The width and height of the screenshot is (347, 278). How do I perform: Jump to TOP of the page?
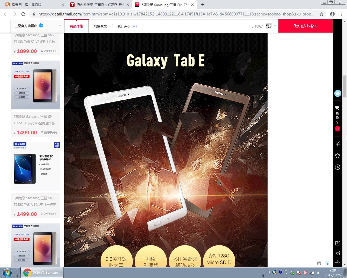tap(338, 262)
